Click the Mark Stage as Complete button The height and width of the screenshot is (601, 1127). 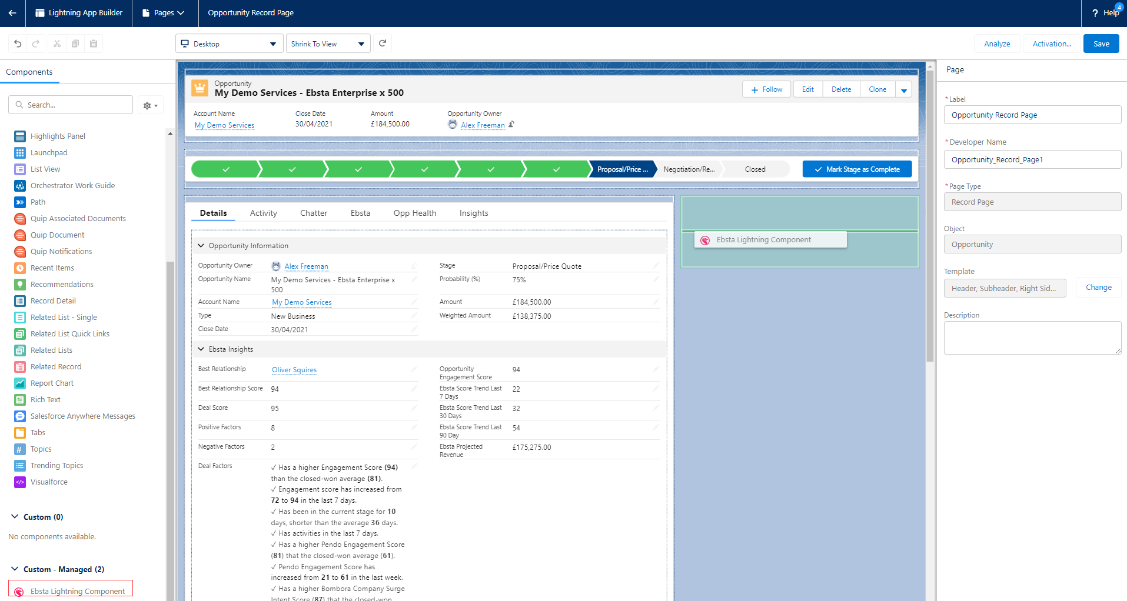tap(857, 169)
